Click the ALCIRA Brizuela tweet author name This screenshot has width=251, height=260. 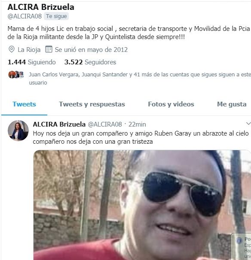click(x=59, y=124)
